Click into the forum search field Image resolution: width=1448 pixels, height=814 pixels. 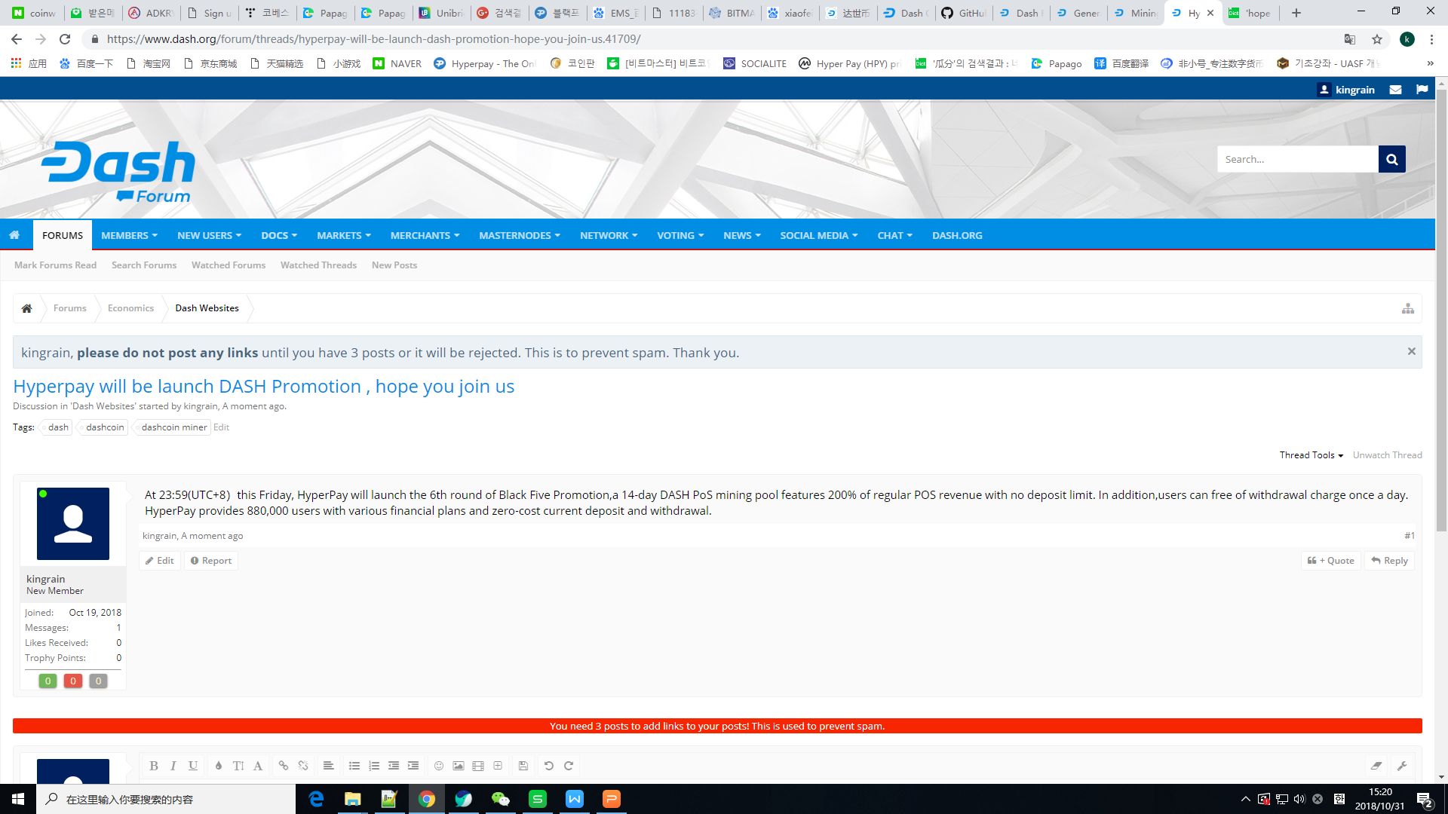point(1298,159)
